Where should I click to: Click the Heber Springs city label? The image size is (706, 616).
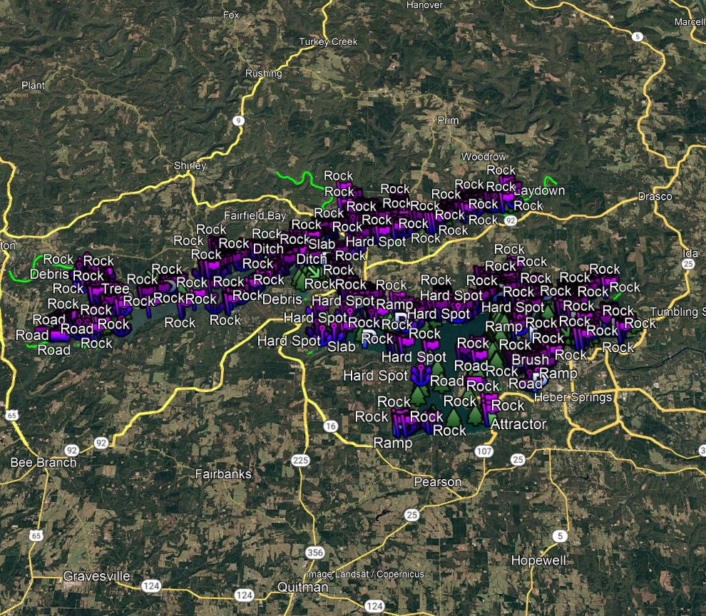573,397
